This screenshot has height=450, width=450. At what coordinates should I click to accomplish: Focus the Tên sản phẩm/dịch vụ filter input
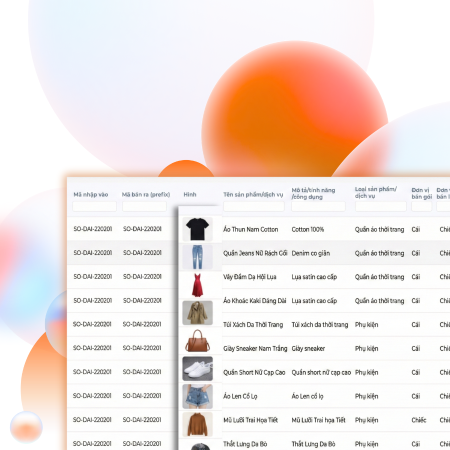pos(253,206)
